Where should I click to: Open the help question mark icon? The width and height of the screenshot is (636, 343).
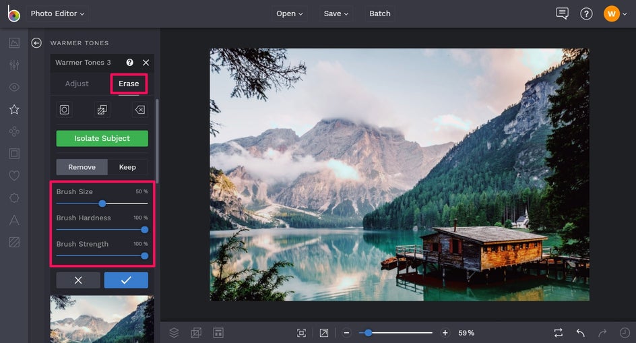586,13
